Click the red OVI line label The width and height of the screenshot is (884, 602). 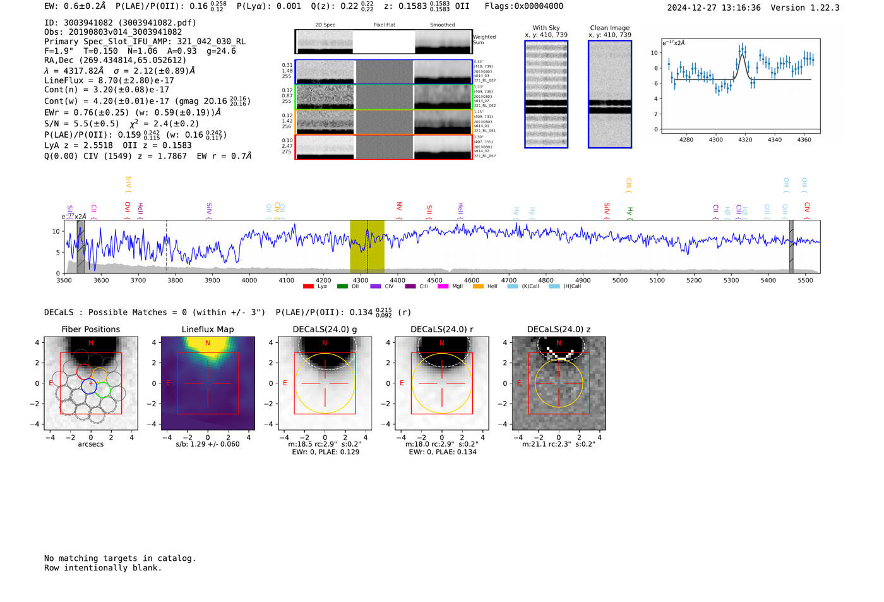(x=128, y=210)
